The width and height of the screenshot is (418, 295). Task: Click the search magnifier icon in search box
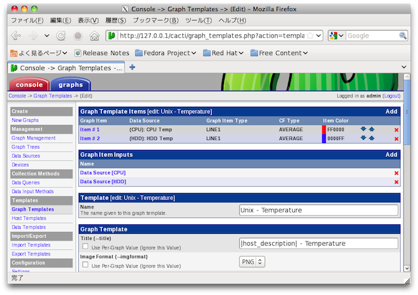(x=402, y=36)
